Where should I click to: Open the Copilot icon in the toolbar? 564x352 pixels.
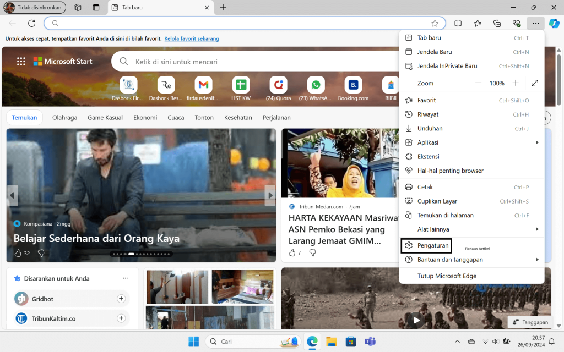(554, 23)
